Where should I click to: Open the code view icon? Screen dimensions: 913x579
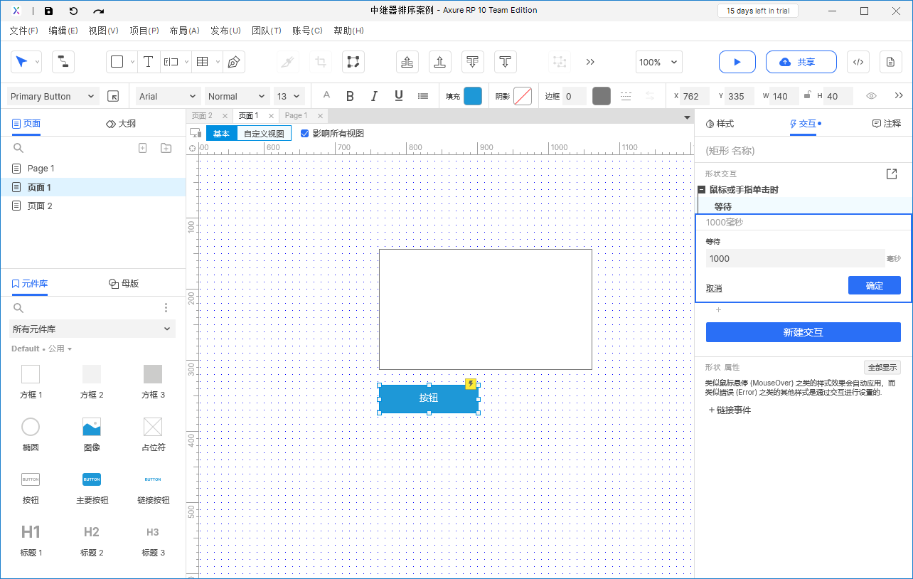tap(858, 62)
